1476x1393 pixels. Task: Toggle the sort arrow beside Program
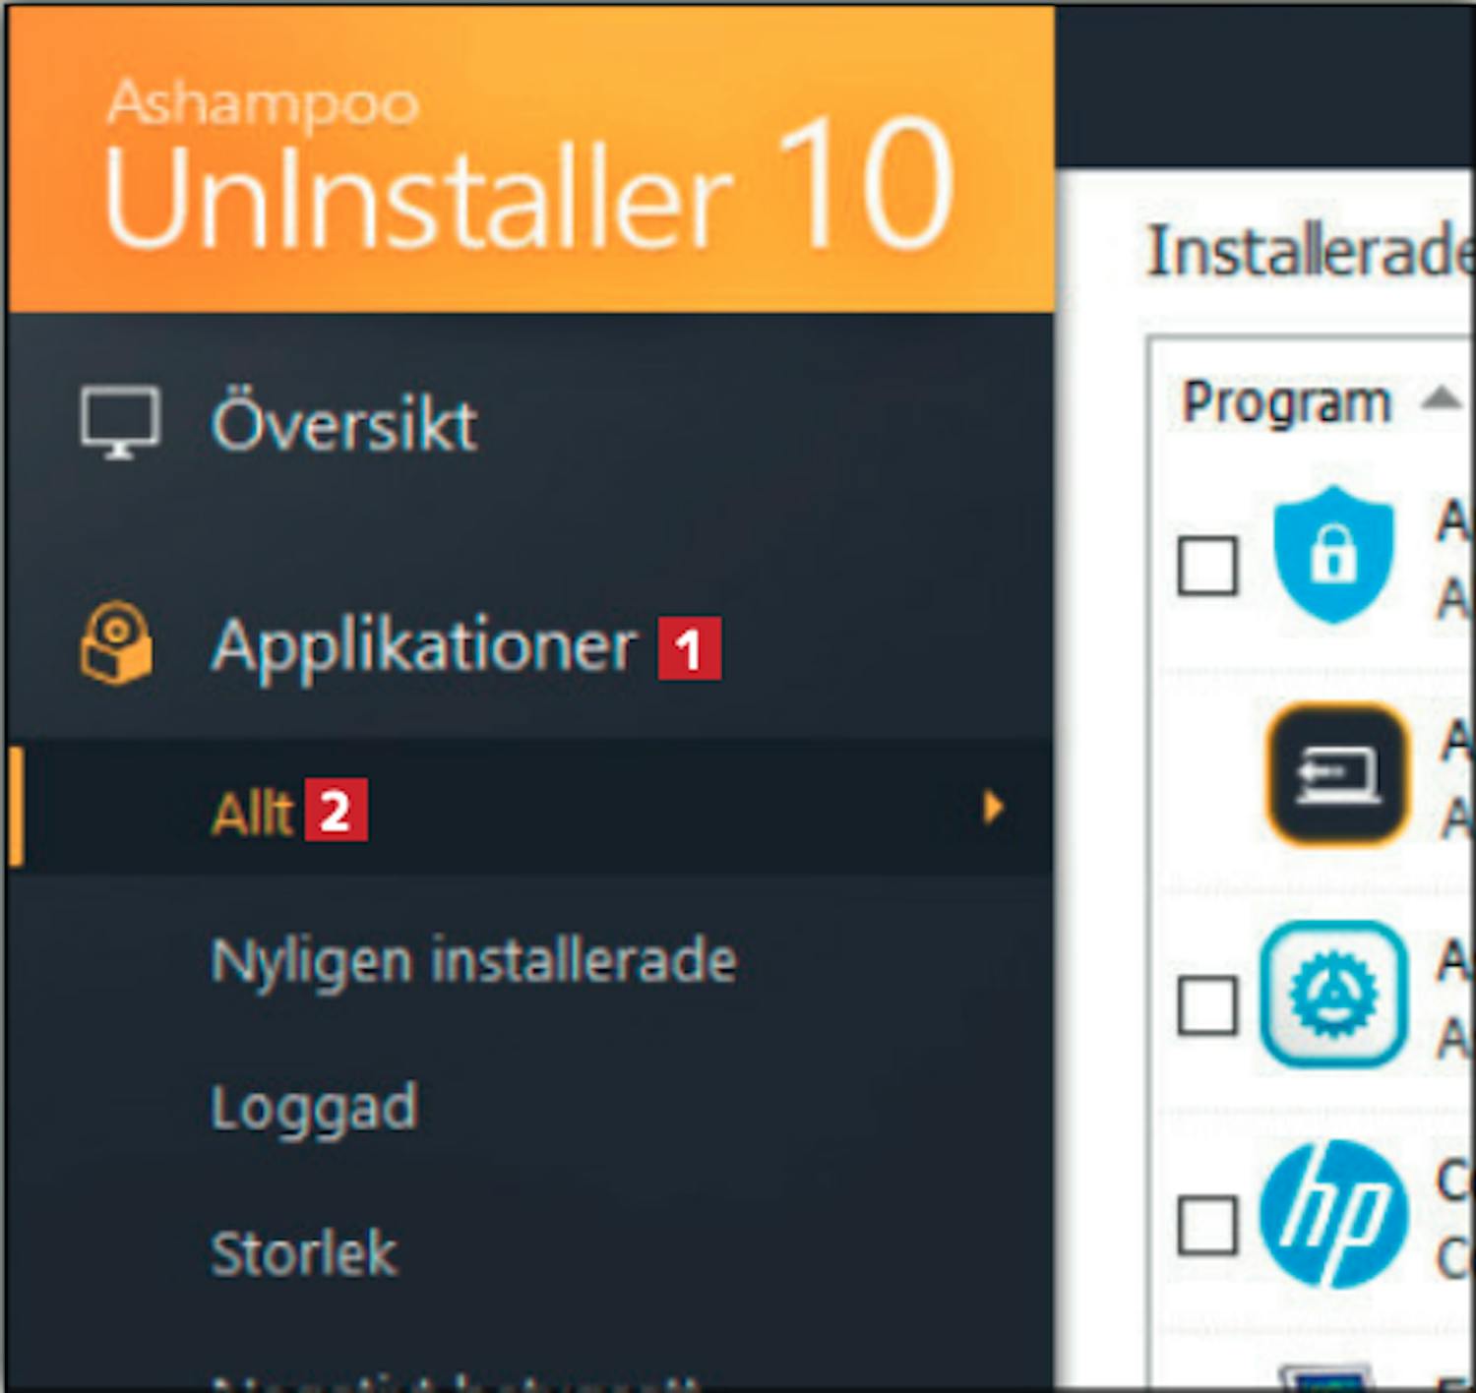pos(1441,398)
